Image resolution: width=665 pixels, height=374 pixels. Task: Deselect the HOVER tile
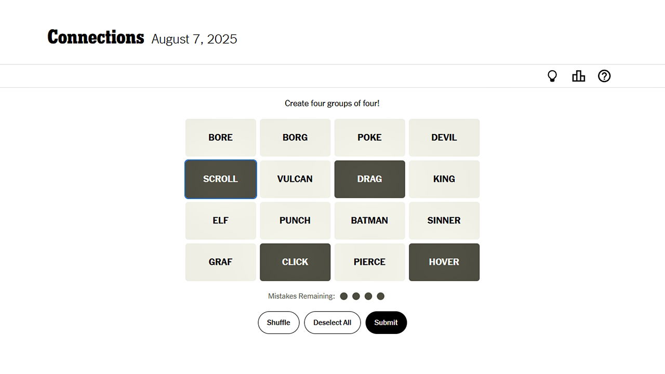click(444, 262)
